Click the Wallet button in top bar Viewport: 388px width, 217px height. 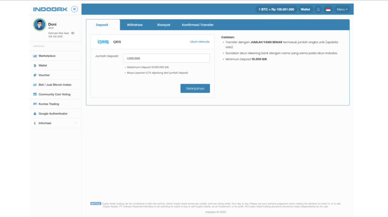tap(305, 9)
